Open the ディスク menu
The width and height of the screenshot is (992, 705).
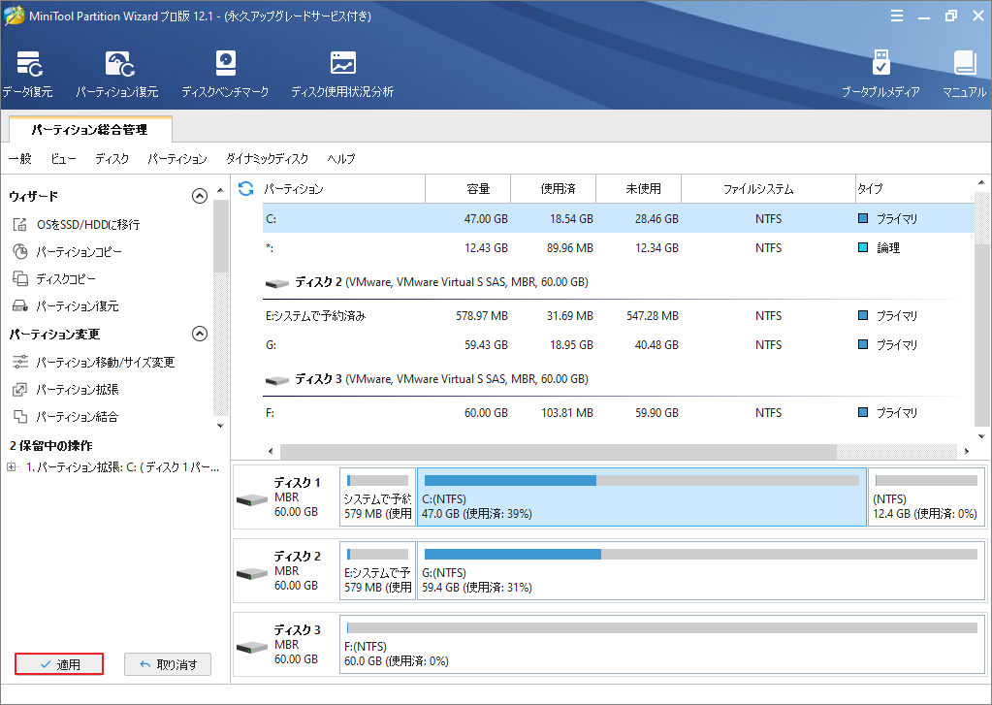(x=112, y=159)
